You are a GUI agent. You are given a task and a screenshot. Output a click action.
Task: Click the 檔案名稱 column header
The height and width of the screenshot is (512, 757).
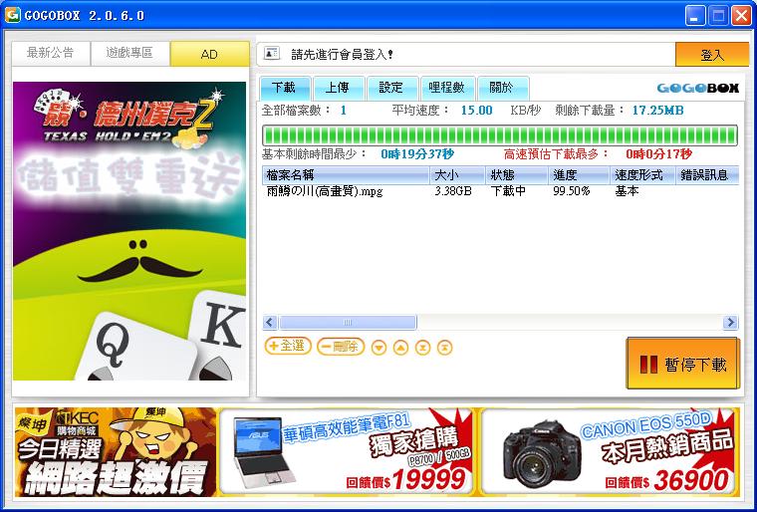pos(347,175)
